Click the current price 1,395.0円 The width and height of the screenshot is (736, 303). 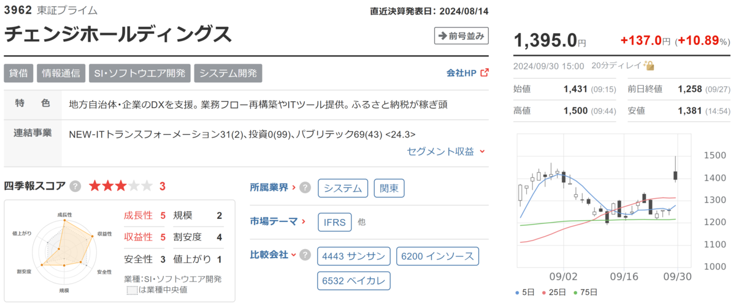[x=550, y=40]
